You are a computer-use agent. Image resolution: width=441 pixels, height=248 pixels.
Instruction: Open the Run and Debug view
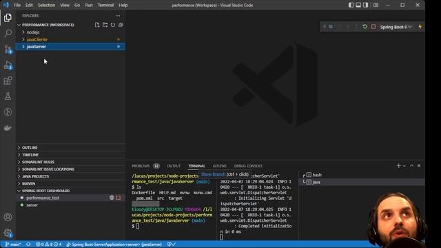click(8, 65)
